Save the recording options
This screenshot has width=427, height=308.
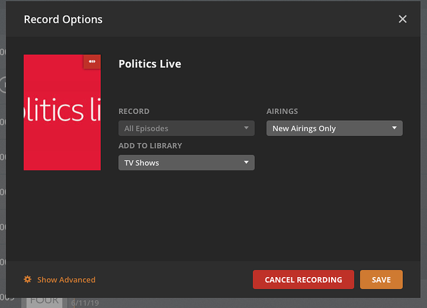point(381,279)
